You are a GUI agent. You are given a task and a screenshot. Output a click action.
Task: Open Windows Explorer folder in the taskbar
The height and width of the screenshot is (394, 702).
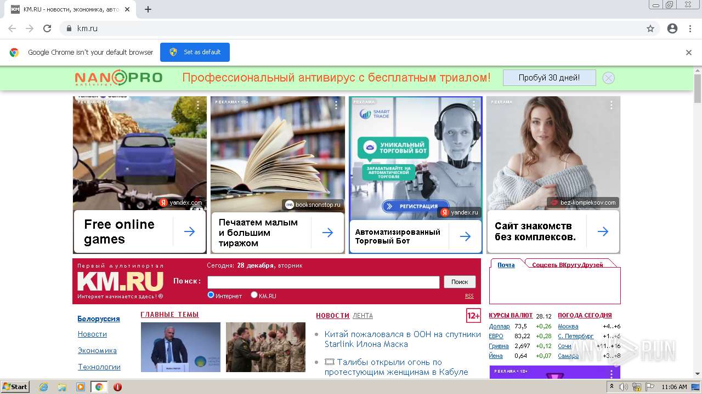62,387
